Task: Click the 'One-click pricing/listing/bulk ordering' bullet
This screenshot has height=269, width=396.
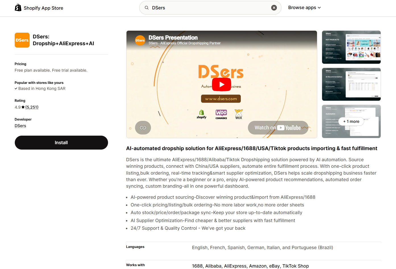Action: (217, 205)
